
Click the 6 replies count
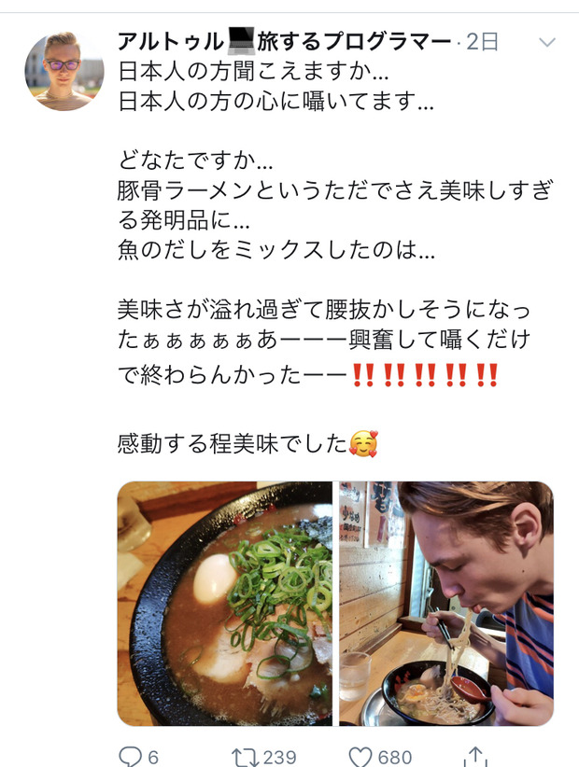pos(153,758)
